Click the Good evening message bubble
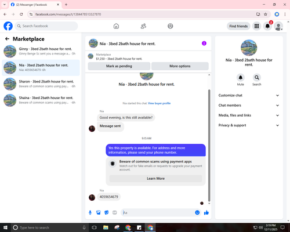Image resolution: width=290 pixels, height=232 pixels. pyautogui.click(x=126, y=118)
